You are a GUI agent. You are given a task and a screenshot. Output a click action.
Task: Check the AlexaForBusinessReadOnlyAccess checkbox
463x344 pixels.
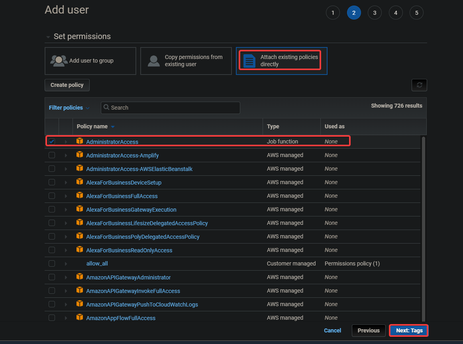(52, 250)
